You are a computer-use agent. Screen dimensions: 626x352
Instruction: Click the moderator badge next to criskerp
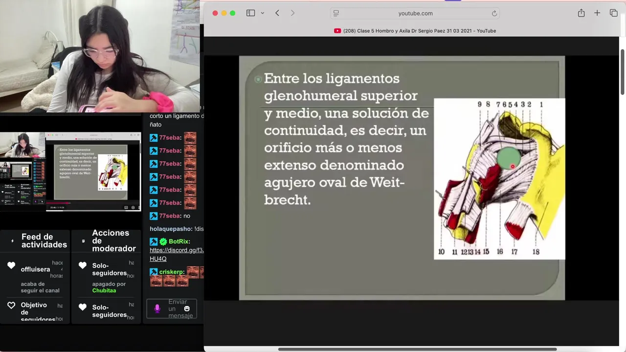(x=154, y=272)
